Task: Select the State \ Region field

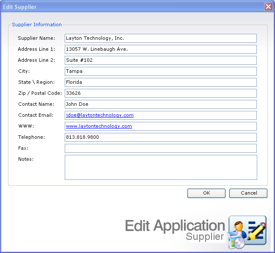Action: (x=161, y=82)
